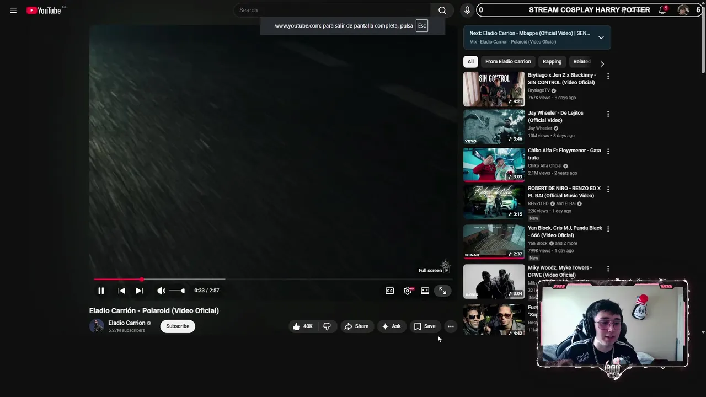Show more filter chips with right arrow
The height and width of the screenshot is (397, 706).
point(602,63)
